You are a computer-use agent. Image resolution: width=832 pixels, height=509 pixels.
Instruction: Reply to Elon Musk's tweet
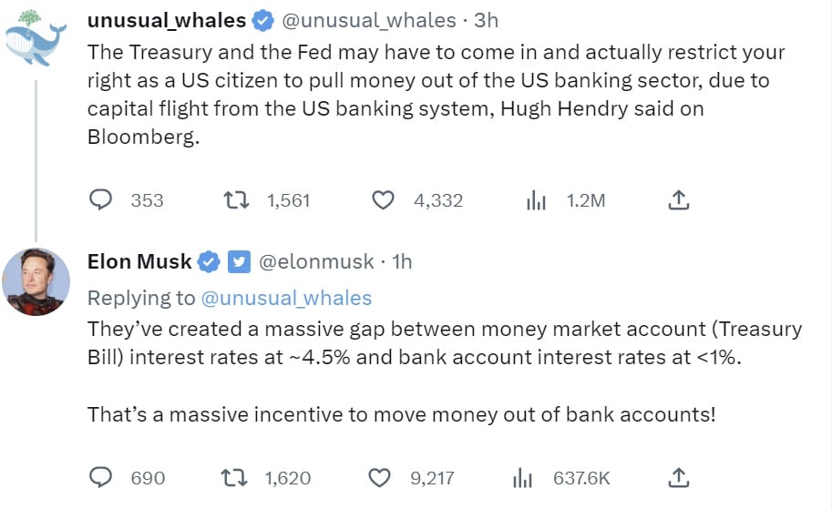click(101, 477)
